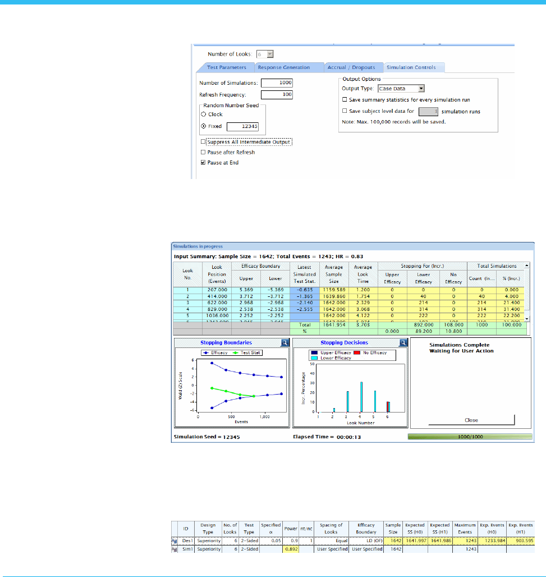Click the LD (OF) efficacy boundary cell
Image resolution: width=546 pixels, height=577 pixels.
click(366, 541)
